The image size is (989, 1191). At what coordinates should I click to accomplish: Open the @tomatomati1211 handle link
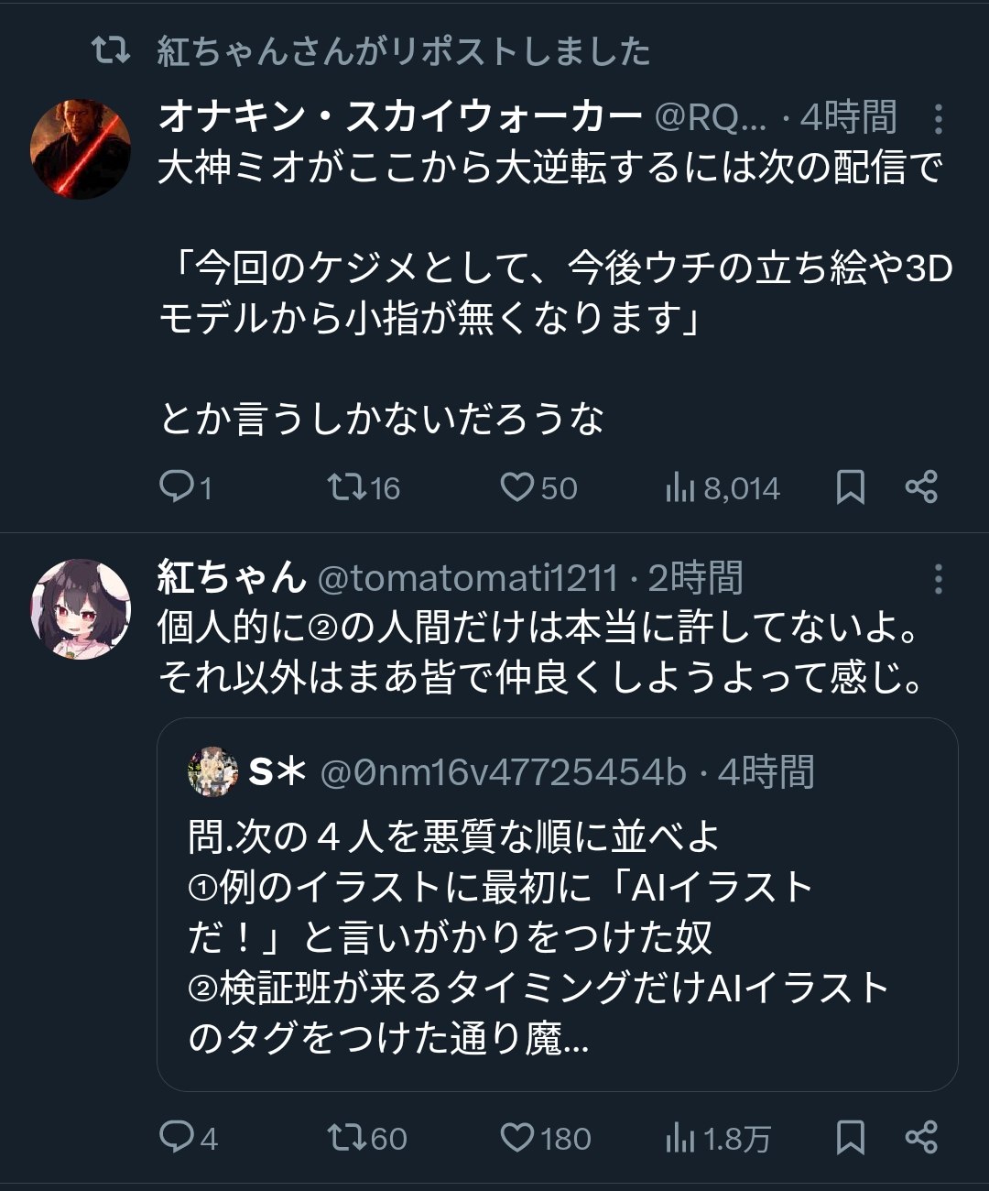click(x=467, y=579)
